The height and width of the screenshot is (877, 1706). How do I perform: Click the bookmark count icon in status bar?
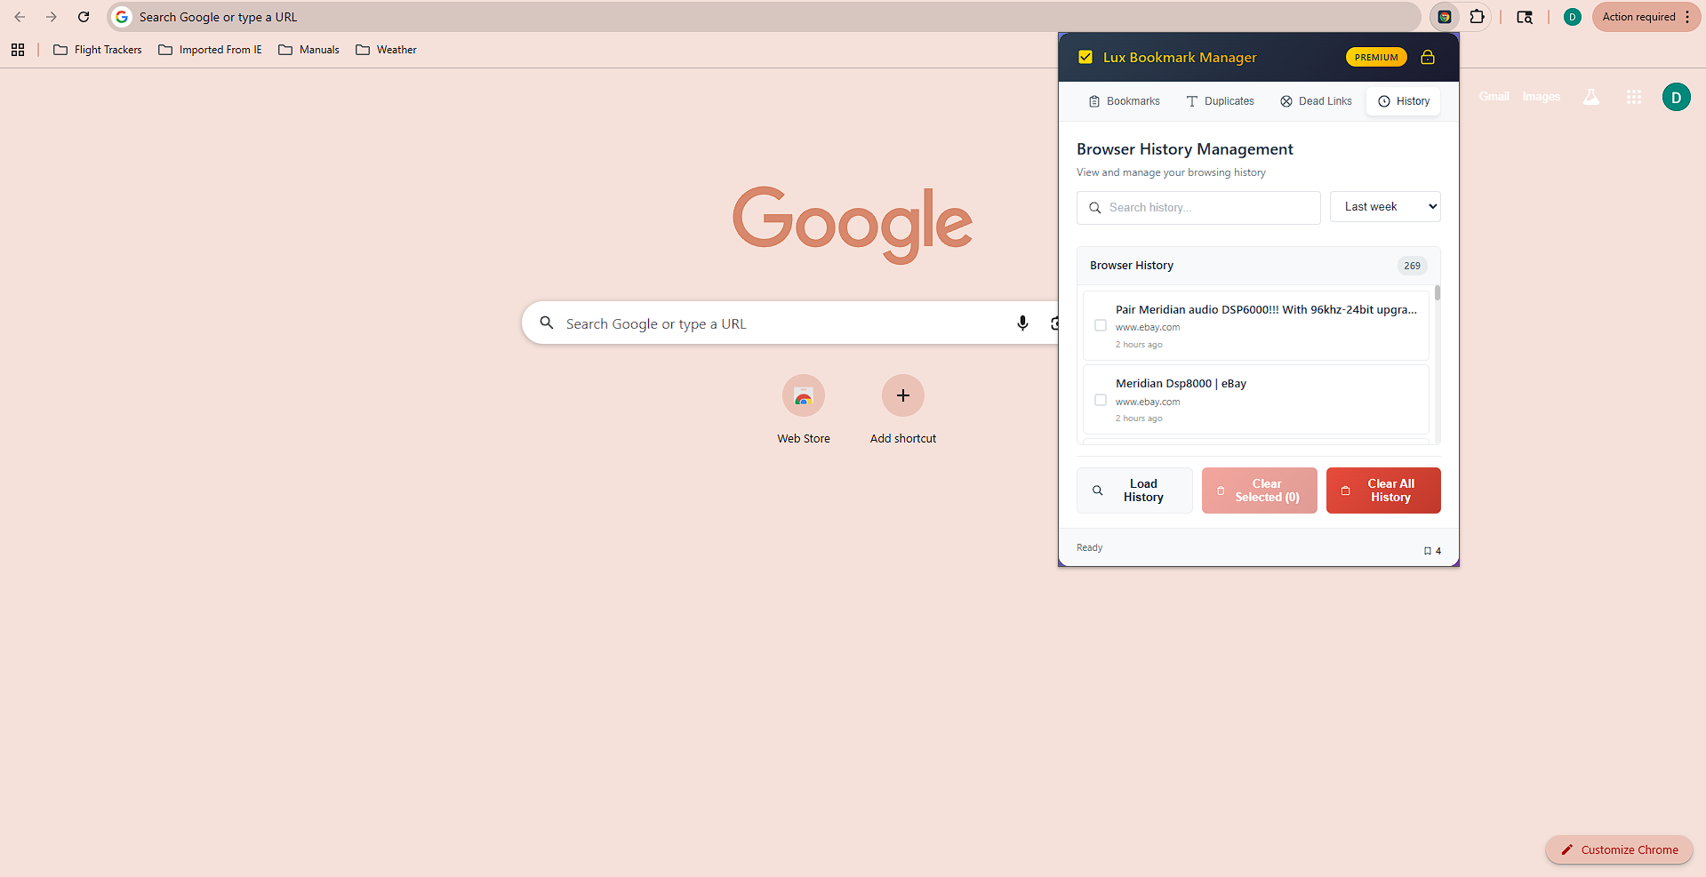[x=1427, y=551]
